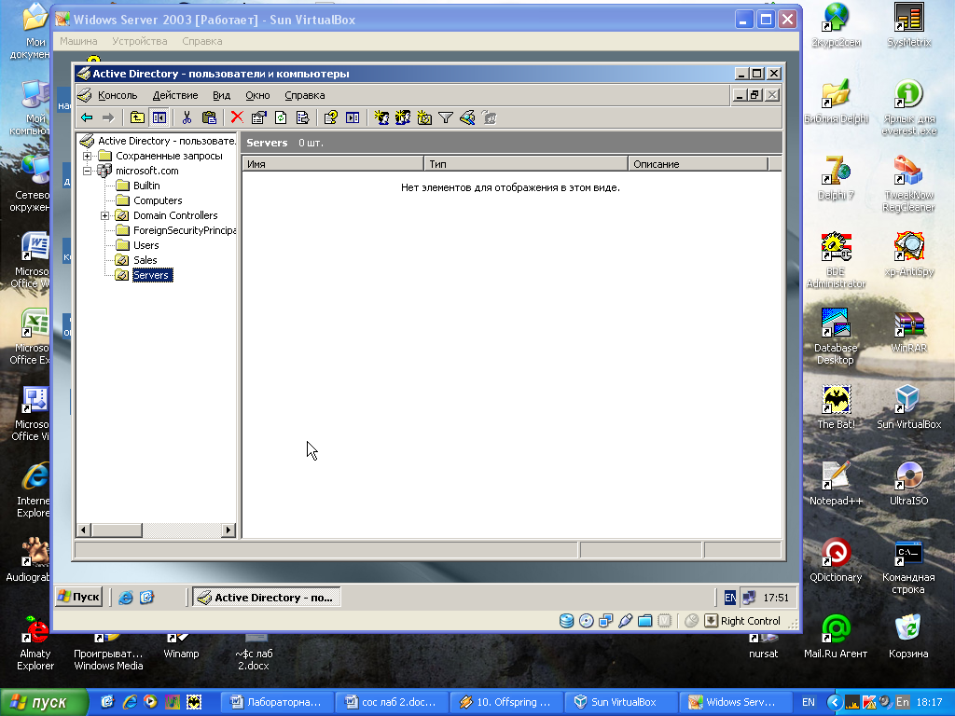The image size is (955, 716).
Task: Open the WinRAR desktop shortcut
Action: tap(908, 332)
